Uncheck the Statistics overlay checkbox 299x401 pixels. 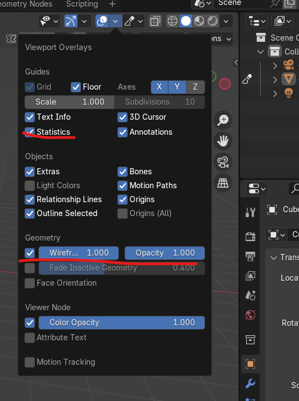point(30,132)
